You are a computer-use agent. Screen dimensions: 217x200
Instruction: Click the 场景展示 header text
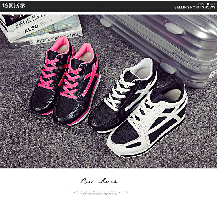(14, 5)
